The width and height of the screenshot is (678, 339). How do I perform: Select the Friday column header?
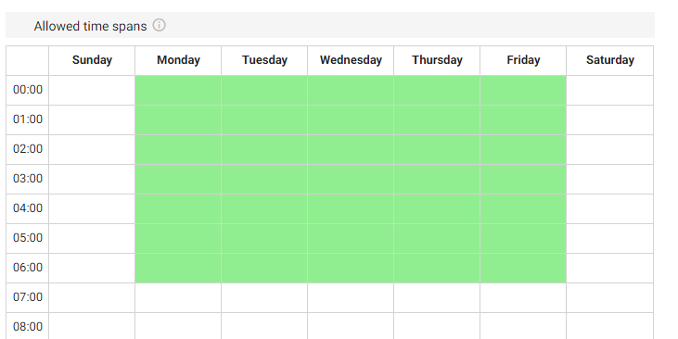coord(523,60)
